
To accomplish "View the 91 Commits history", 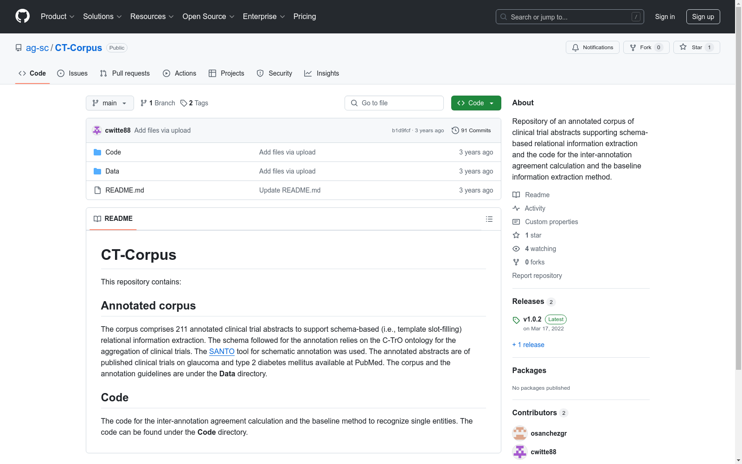I will [x=472, y=130].
